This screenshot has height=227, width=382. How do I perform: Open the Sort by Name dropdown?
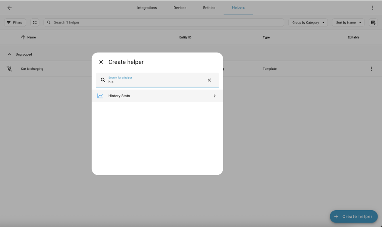[348, 22]
